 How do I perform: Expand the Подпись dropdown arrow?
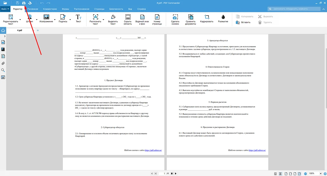(70, 19)
